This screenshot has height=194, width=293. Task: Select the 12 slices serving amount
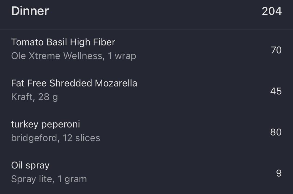click(81, 138)
